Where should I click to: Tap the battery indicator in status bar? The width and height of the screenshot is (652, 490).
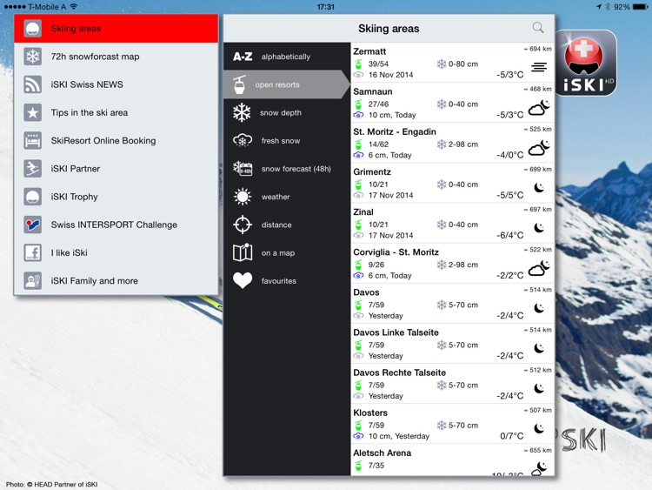pyautogui.click(x=640, y=7)
